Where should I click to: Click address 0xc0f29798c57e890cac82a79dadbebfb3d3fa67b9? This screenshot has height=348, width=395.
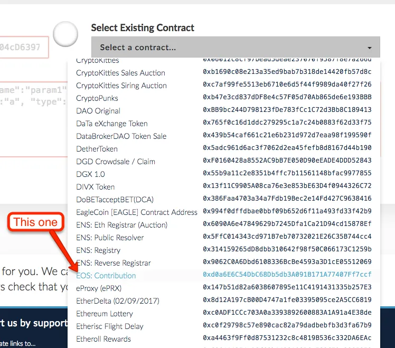pos(287,325)
